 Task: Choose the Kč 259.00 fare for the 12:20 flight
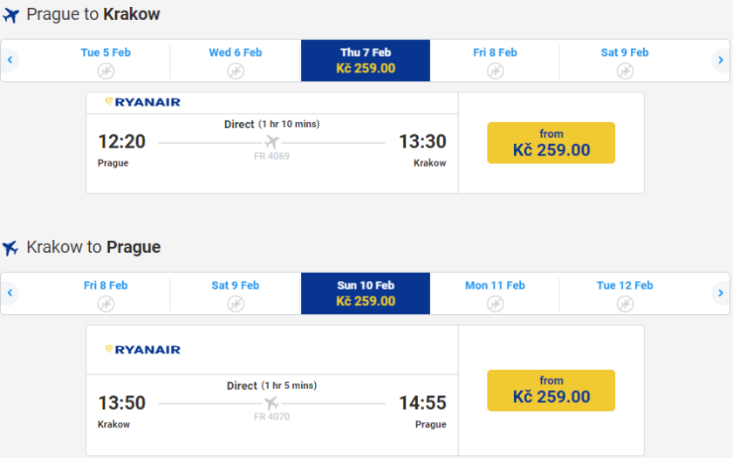coord(551,142)
